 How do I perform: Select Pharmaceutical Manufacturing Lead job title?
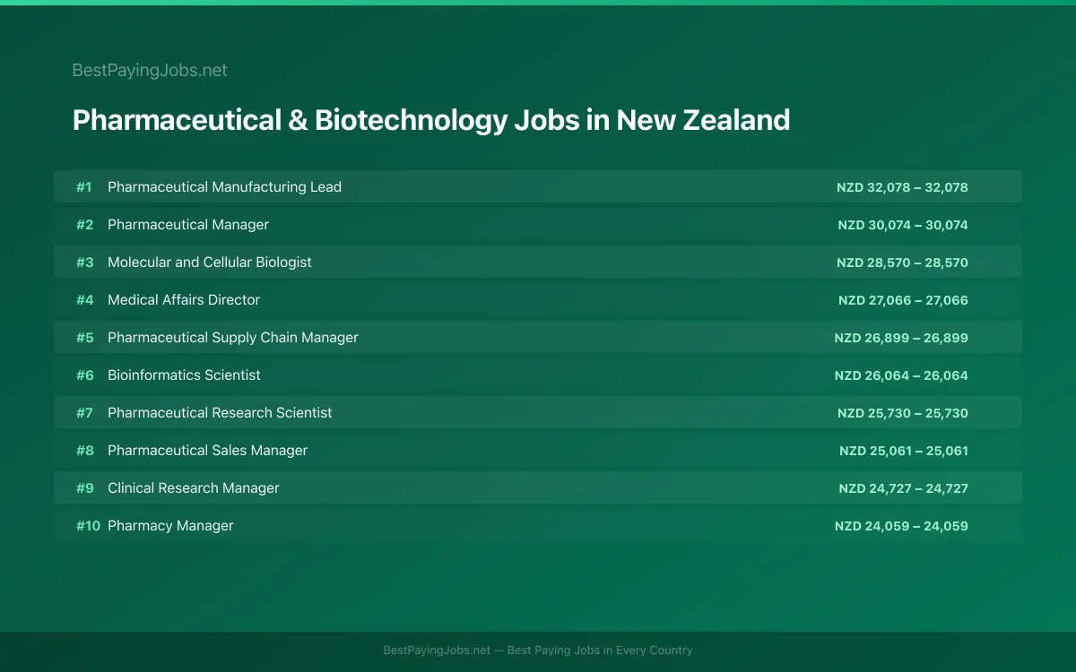tap(224, 187)
